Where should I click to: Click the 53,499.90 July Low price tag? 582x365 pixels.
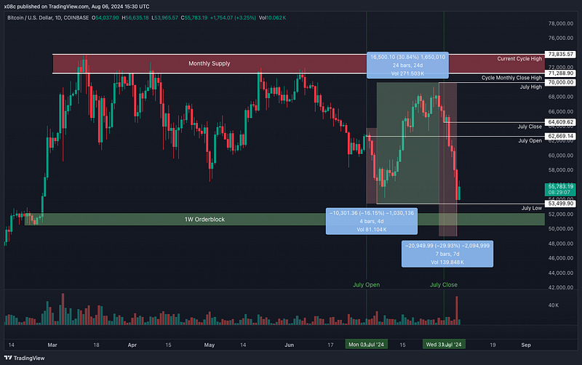pyautogui.click(x=560, y=204)
